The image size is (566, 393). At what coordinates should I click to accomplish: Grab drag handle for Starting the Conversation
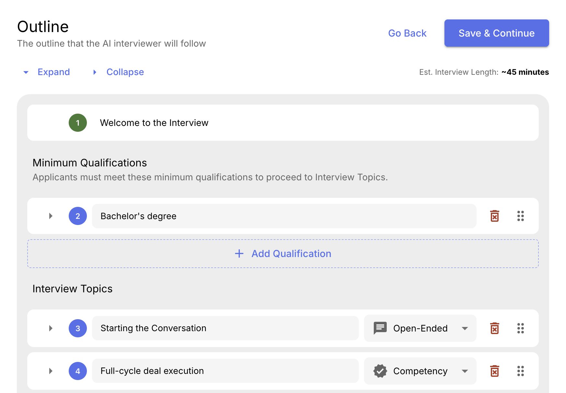(520, 328)
